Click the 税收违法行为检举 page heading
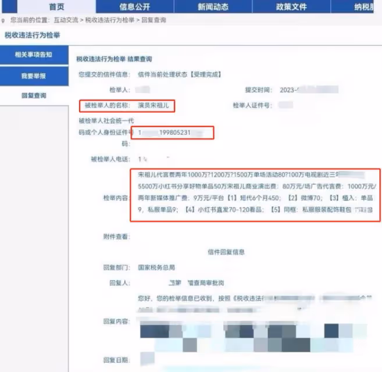 [33, 35]
